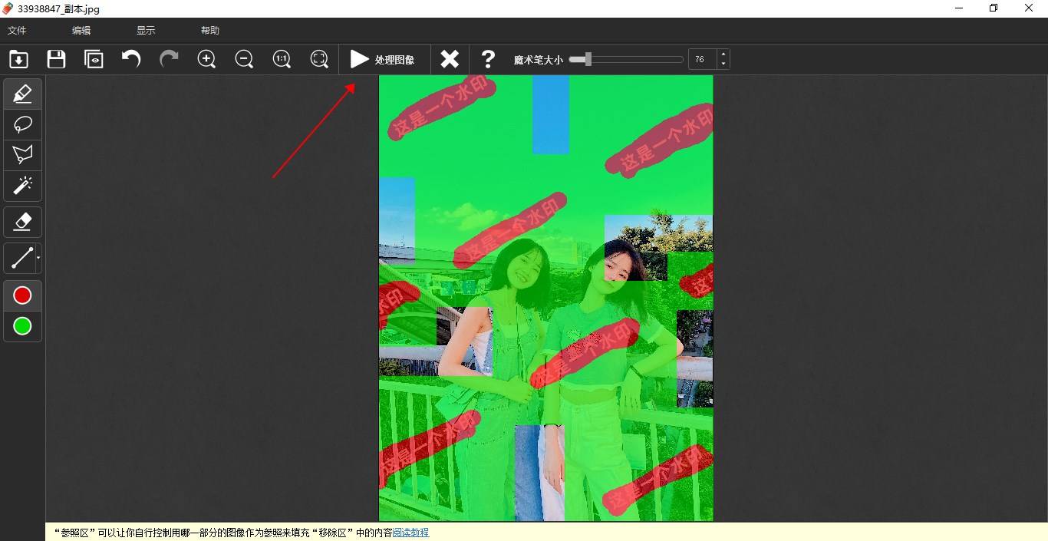This screenshot has width=1048, height=541.
Task: Open the 阅读教程 tutorial link
Action: [412, 532]
